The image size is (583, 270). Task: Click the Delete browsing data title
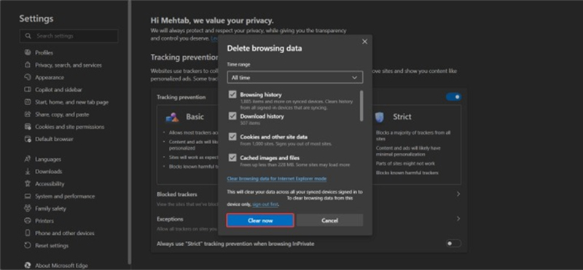[265, 48]
